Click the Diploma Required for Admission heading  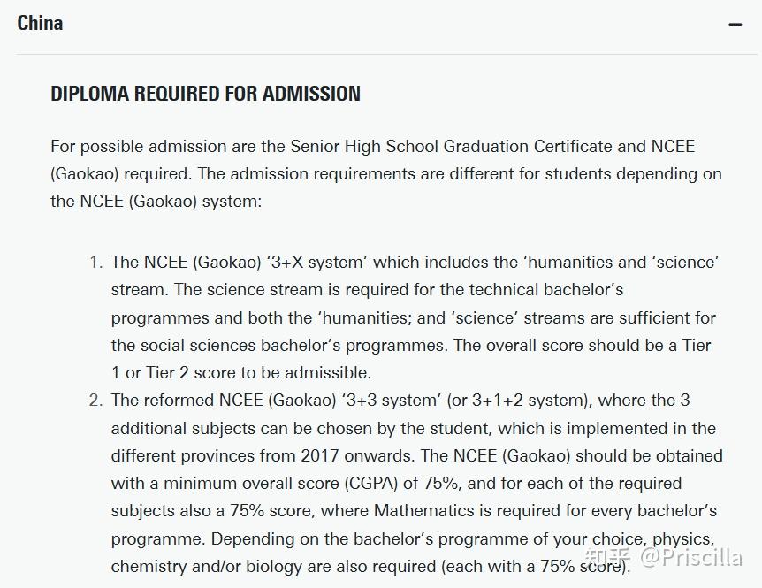(205, 94)
